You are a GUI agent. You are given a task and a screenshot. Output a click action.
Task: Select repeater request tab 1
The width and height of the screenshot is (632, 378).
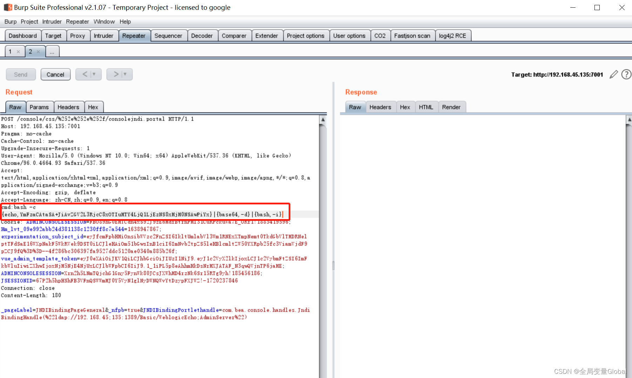pyautogui.click(x=10, y=52)
